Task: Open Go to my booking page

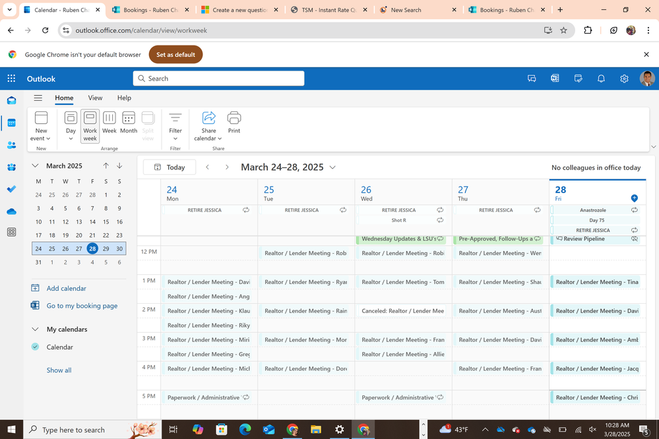Action: click(x=82, y=306)
